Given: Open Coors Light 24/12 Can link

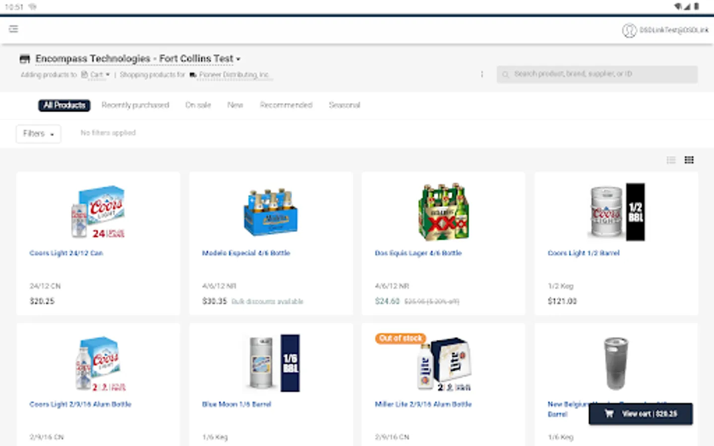Looking at the screenshot, I should [66, 253].
